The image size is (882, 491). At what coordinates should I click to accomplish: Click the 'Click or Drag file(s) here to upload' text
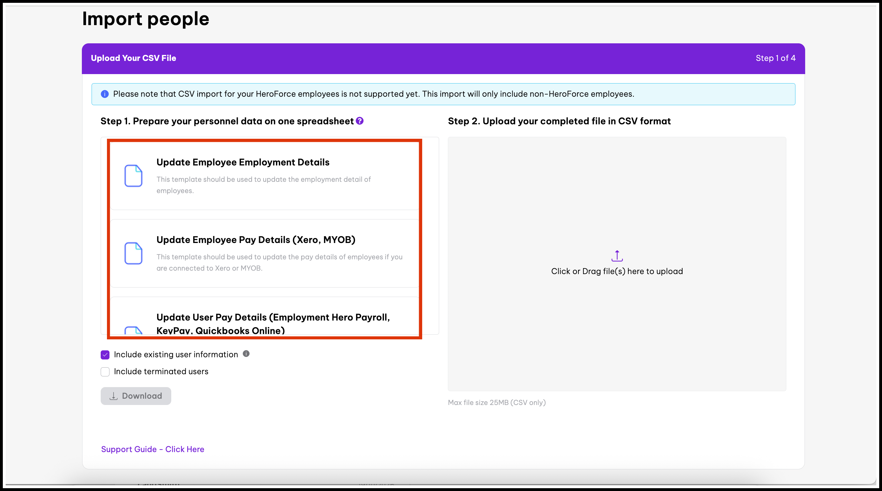[x=617, y=271]
